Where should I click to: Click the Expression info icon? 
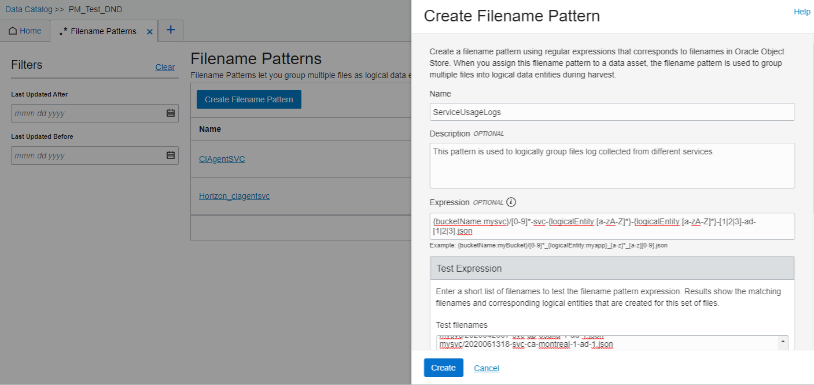pyautogui.click(x=511, y=202)
